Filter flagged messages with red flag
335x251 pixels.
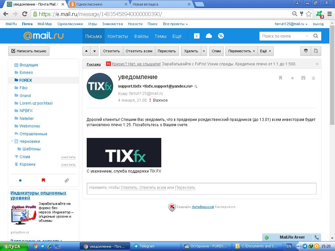[x=44, y=180]
